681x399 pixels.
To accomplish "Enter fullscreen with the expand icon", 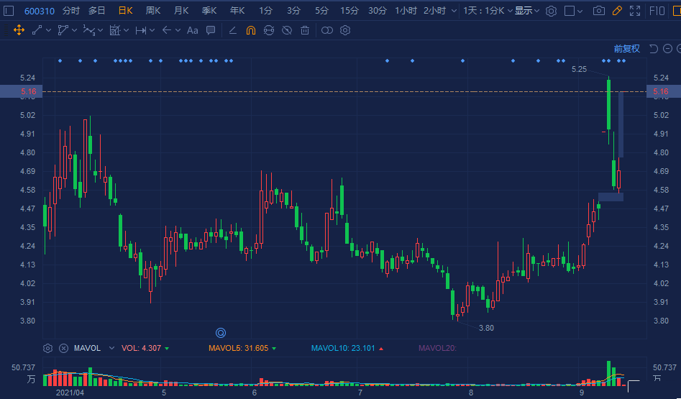I will (x=635, y=11).
